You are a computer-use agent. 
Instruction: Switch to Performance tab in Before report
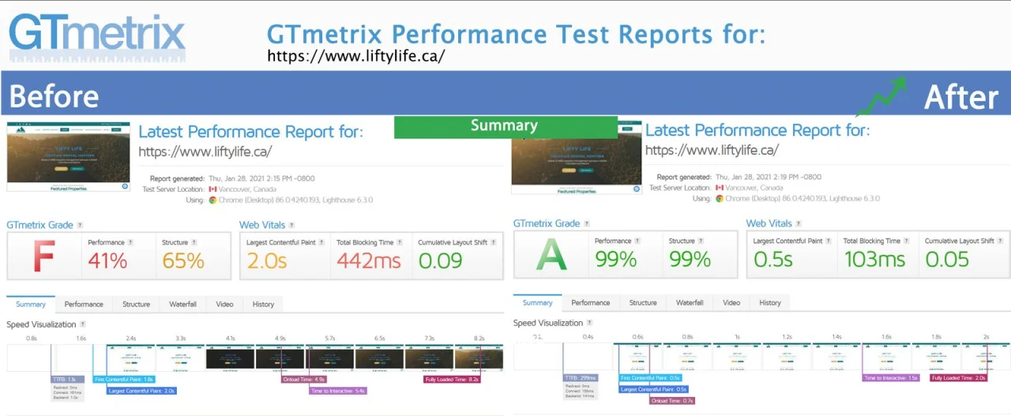[x=84, y=304]
